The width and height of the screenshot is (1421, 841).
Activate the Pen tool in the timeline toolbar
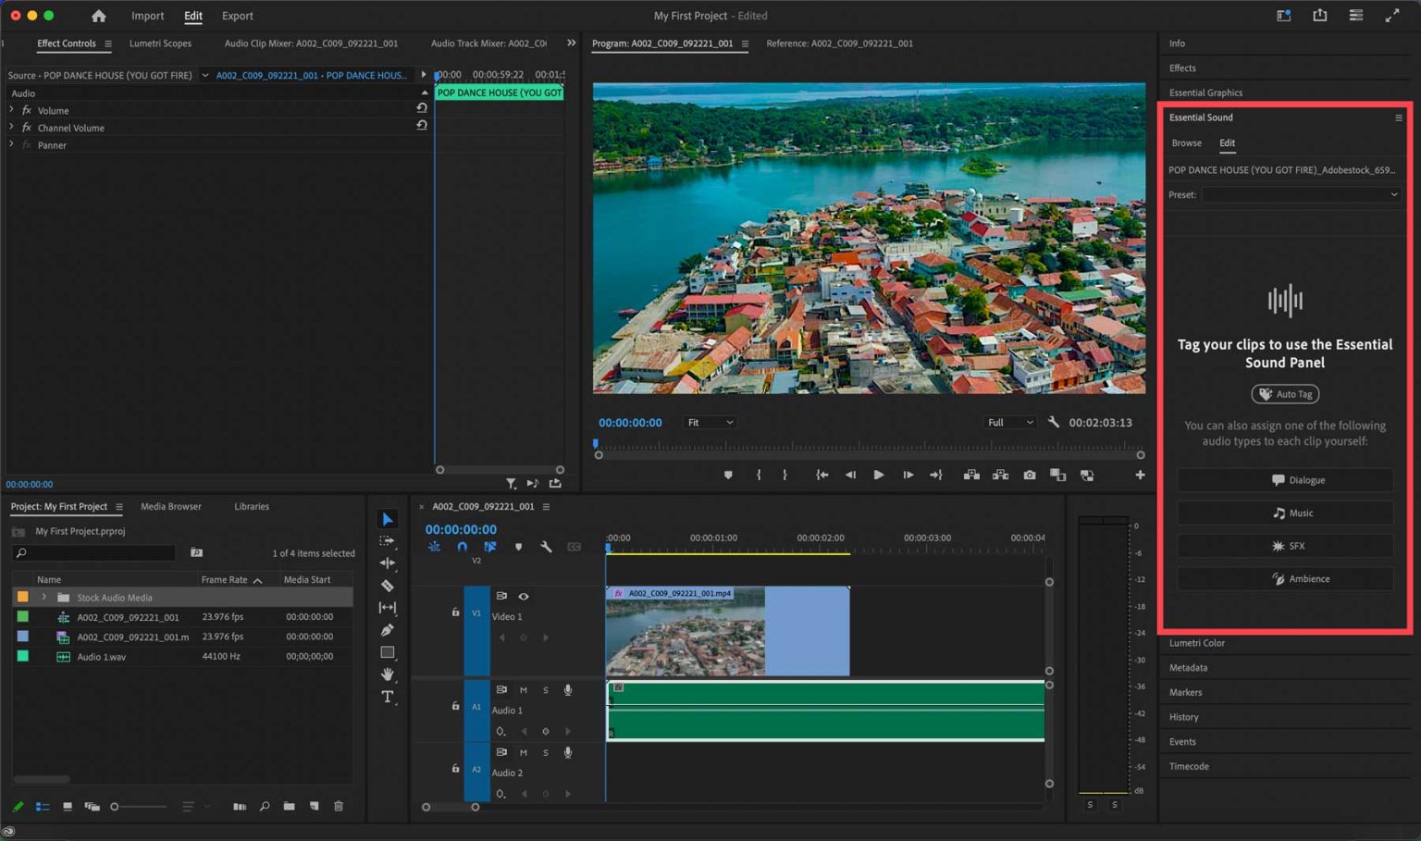387,629
